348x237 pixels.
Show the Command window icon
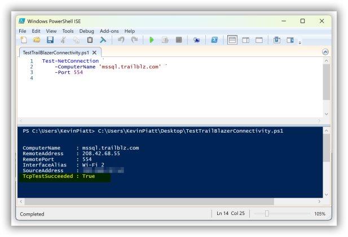coord(277,40)
